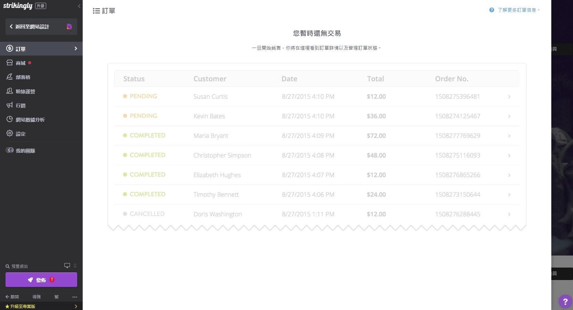Click the purple site avatar icon
573x310 pixels.
click(x=69, y=27)
